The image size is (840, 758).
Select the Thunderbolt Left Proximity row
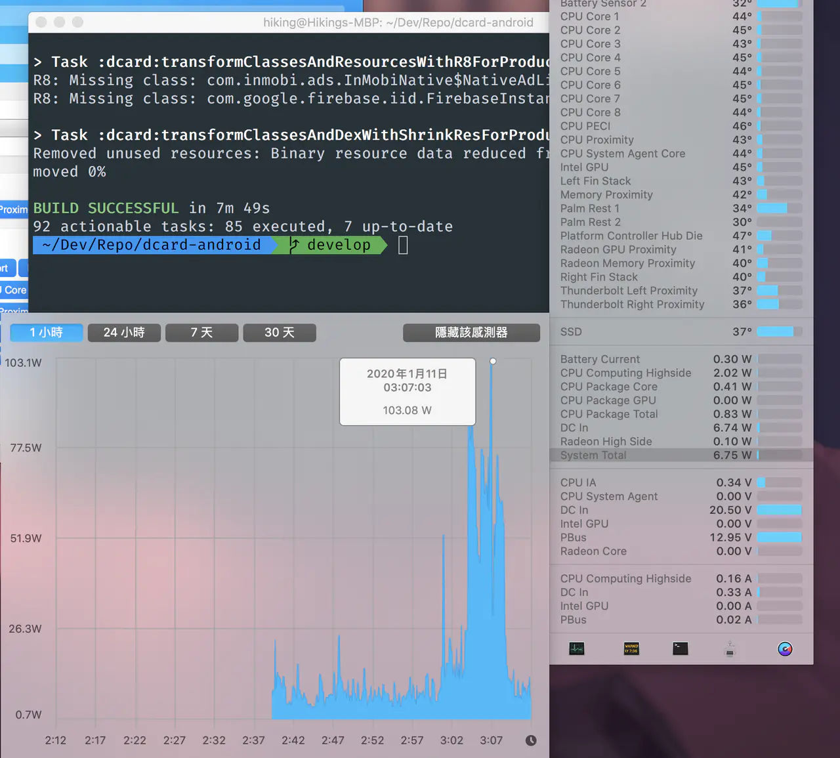(x=681, y=291)
